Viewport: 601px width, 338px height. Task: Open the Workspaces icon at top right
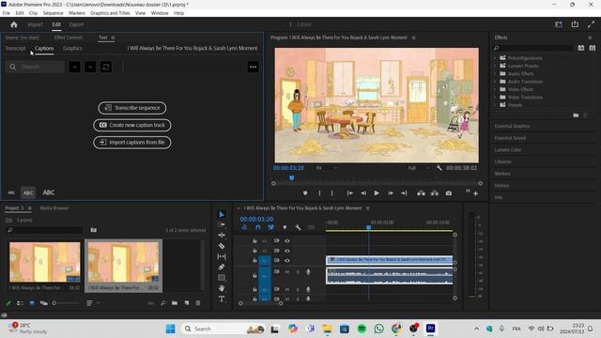point(559,24)
